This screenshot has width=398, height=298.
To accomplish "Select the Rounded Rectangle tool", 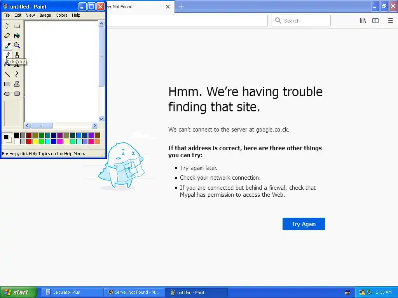I will (x=17, y=94).
